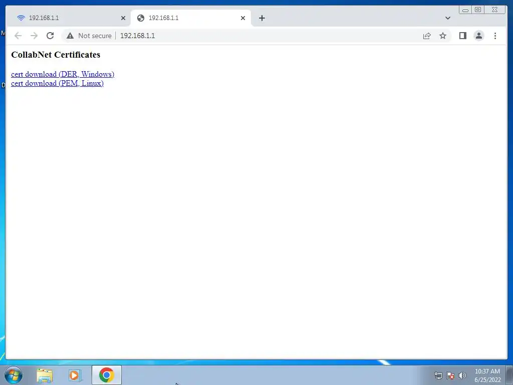The width and height of the screenshot is (513, 385).
Task: Open Chrome's three-dot menu
Action: tap(495, 36)
